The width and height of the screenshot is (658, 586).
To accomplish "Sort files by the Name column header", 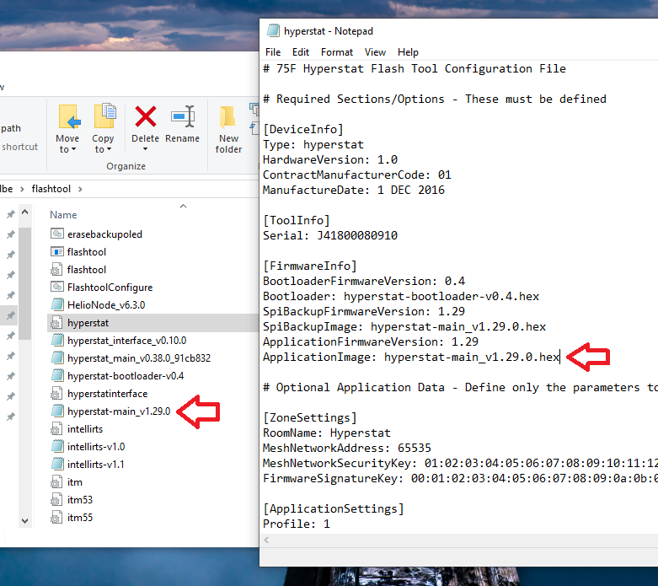I will pos(63,215).
